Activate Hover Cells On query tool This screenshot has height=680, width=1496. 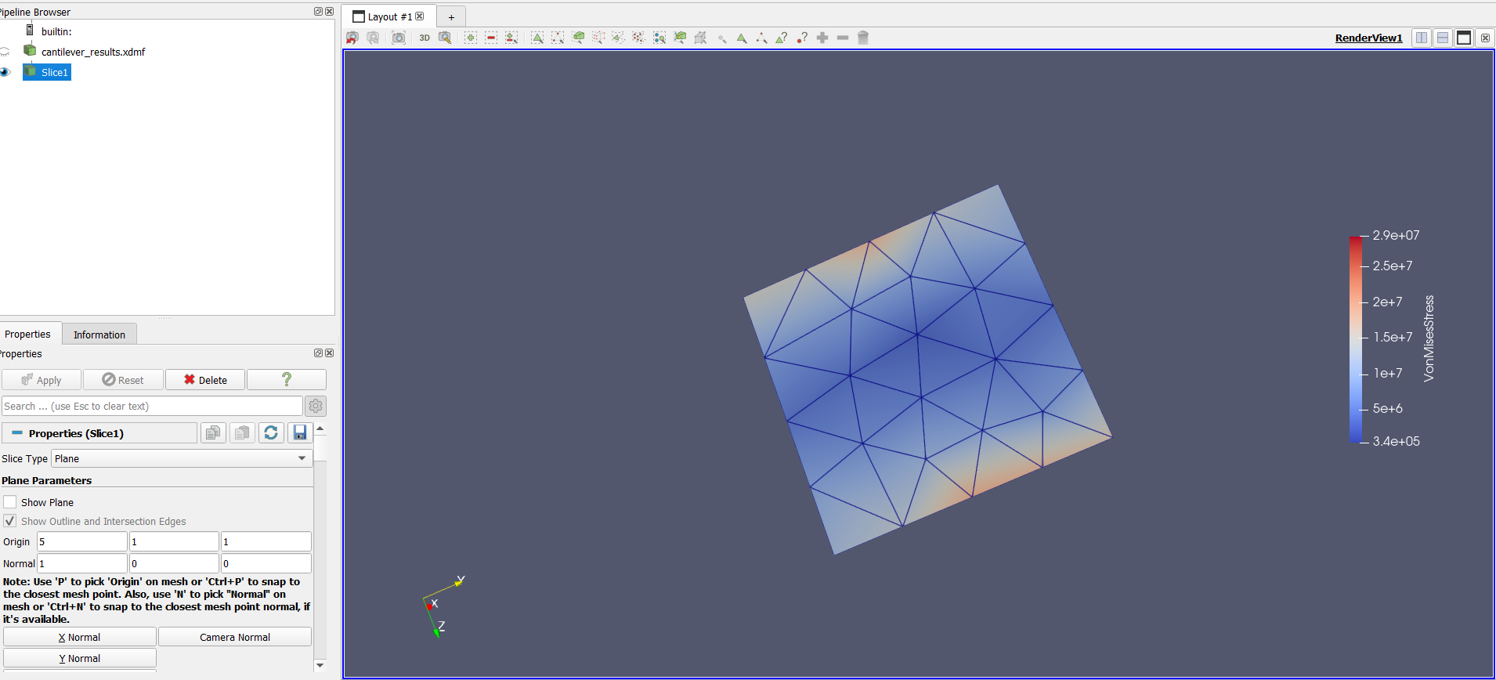782,38
